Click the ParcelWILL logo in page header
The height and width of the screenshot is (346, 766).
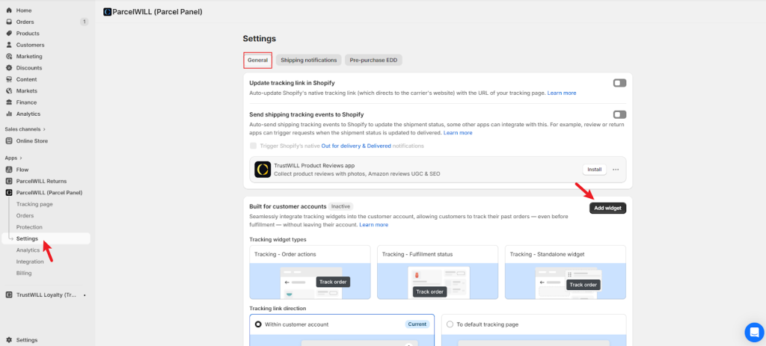pos(108,12)
